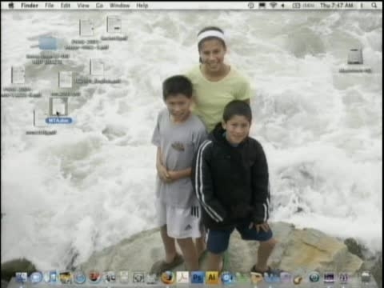384x288 pixels.
Task: Launch Adobe Acrobat from the dock
Action: [182, 278]
